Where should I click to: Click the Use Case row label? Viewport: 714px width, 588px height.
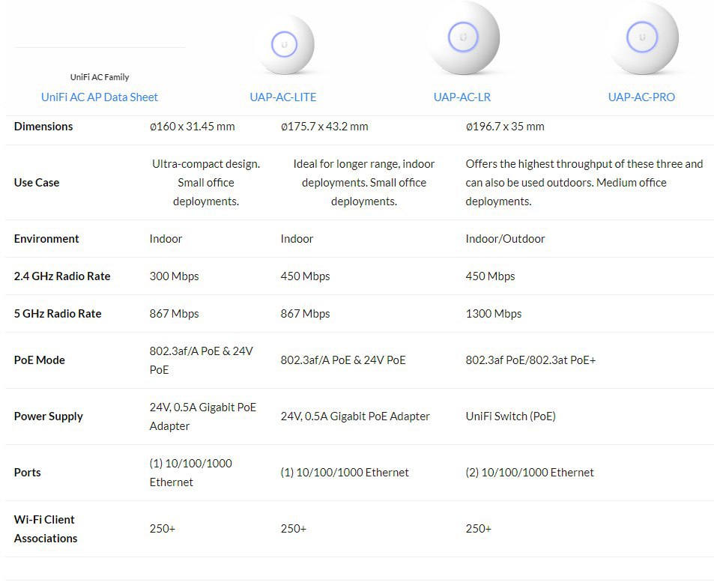(37, 183)
